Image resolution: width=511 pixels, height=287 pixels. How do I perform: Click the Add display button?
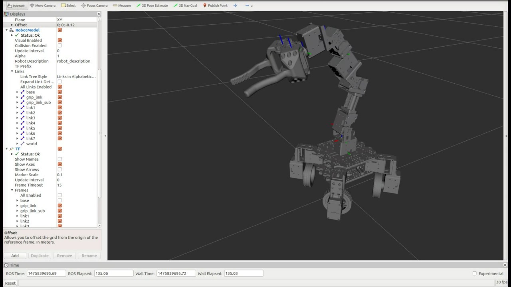click(x=15, y=256)
